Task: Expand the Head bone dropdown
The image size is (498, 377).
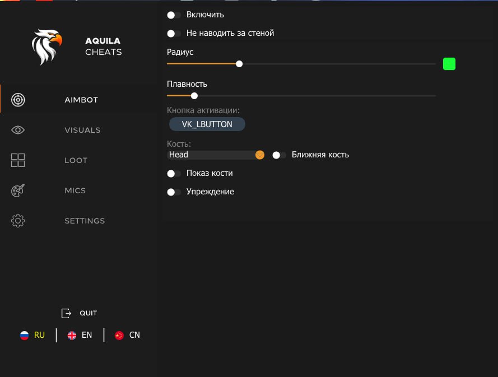Action: point(259,155)
